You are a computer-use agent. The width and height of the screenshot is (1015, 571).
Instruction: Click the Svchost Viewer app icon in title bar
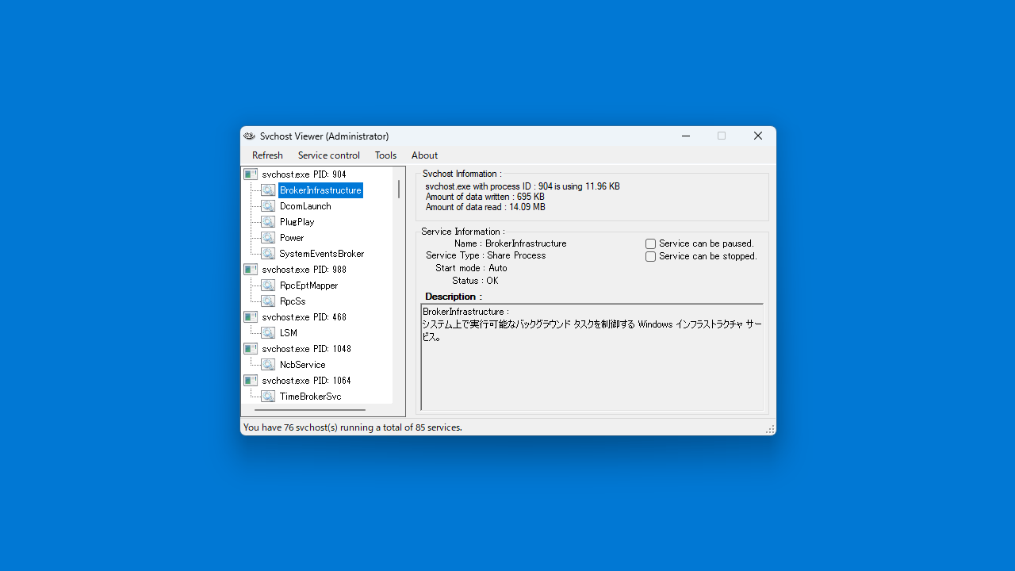click(x=249, y=136)
